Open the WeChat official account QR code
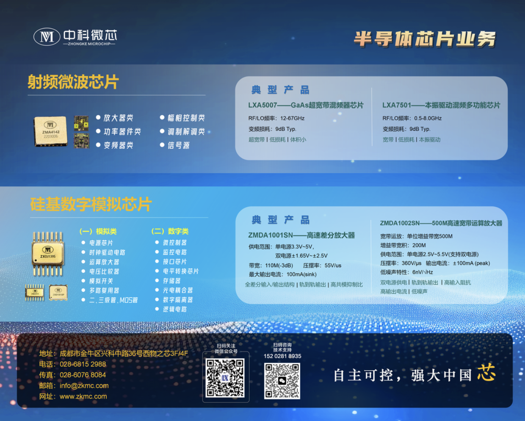 [225, 378]
